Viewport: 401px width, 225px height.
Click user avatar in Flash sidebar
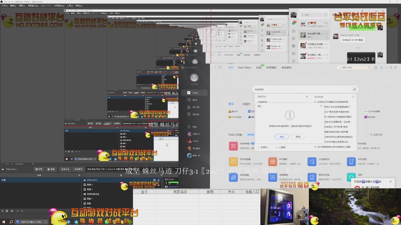tap(194, 77)
